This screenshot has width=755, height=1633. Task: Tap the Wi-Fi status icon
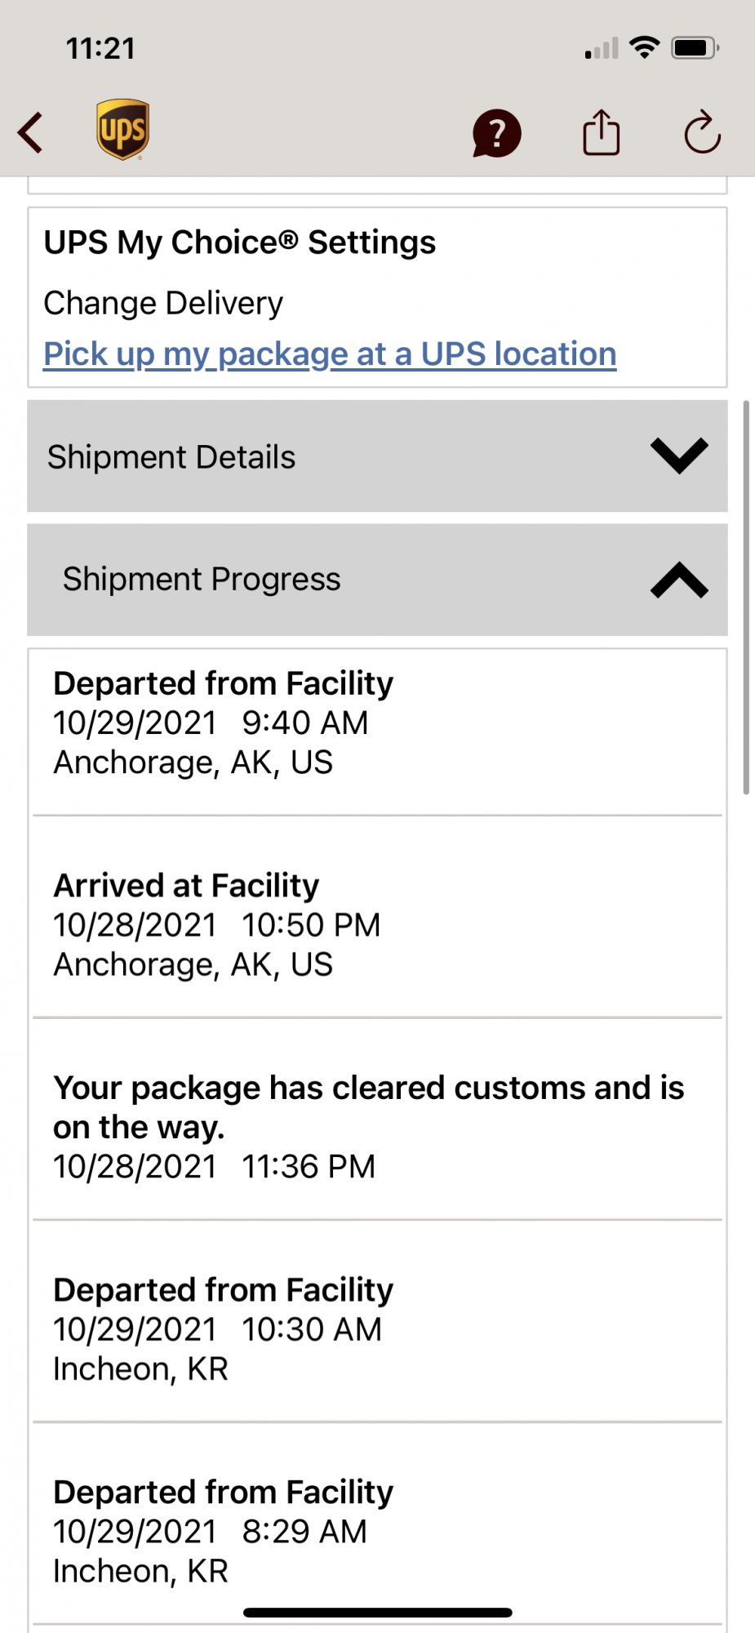pyautogui.click(x=645, y=48)
